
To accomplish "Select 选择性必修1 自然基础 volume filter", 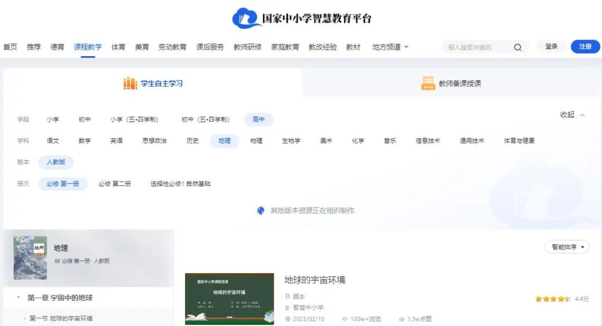I will click(181, 184).
